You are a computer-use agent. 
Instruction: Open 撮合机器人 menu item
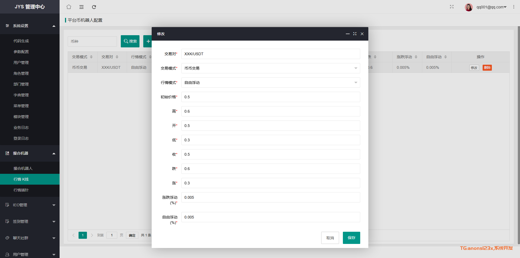[x=23, y=168]
